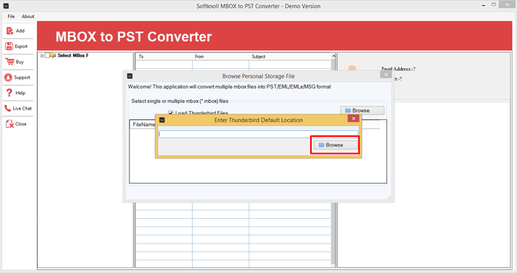Start Live Chat phone icon

point(7,108)
